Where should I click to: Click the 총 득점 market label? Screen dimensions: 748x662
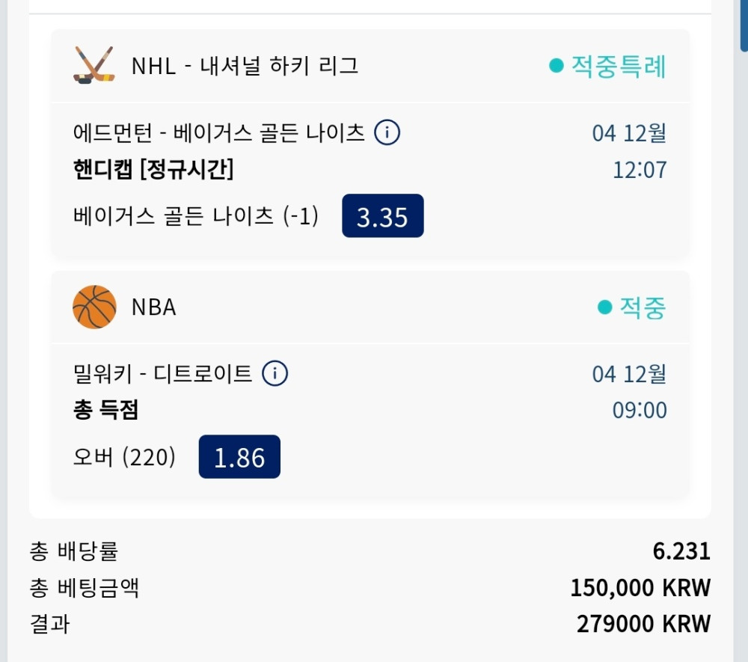click(105, 411)
